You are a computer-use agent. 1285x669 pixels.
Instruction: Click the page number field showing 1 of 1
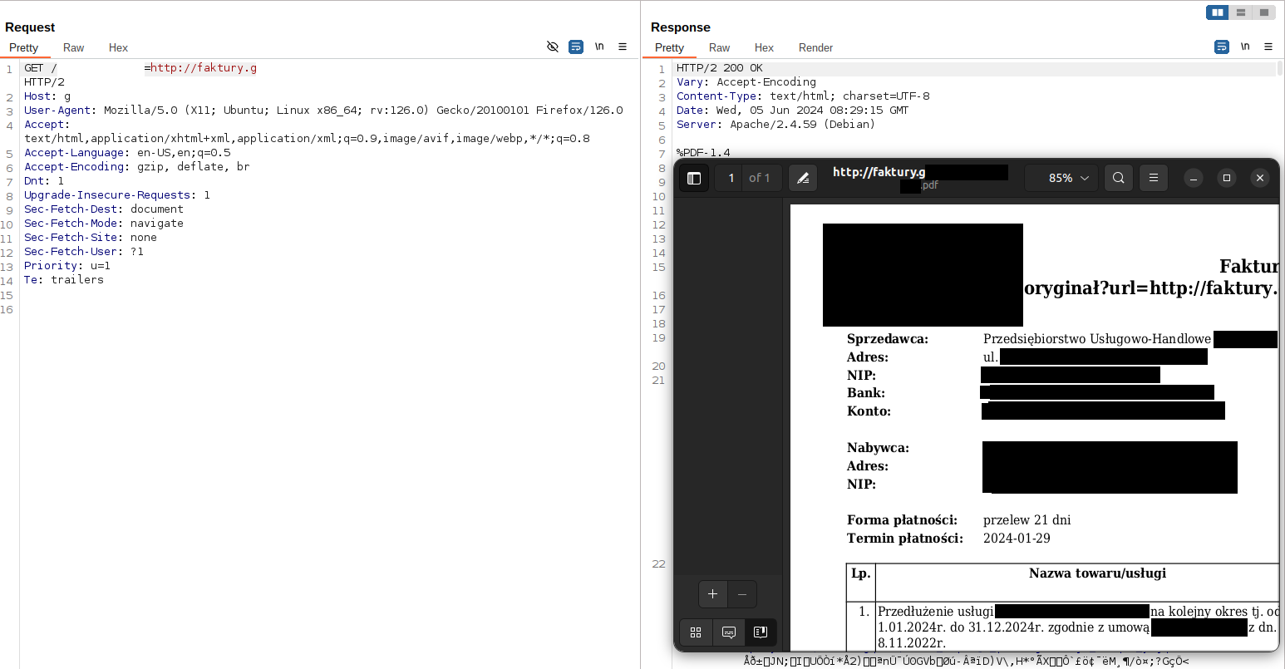coord(731,177)
